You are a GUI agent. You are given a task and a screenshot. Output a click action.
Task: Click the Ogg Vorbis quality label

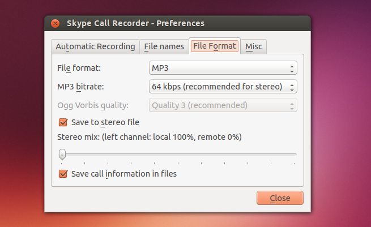click(x=93, y=105)
